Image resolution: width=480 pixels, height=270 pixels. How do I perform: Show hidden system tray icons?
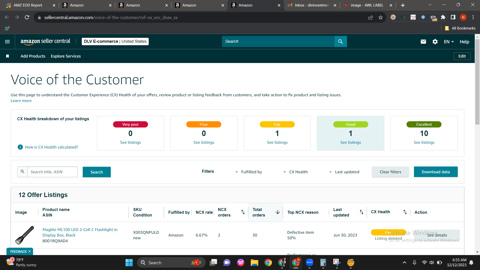pos(404,262)
